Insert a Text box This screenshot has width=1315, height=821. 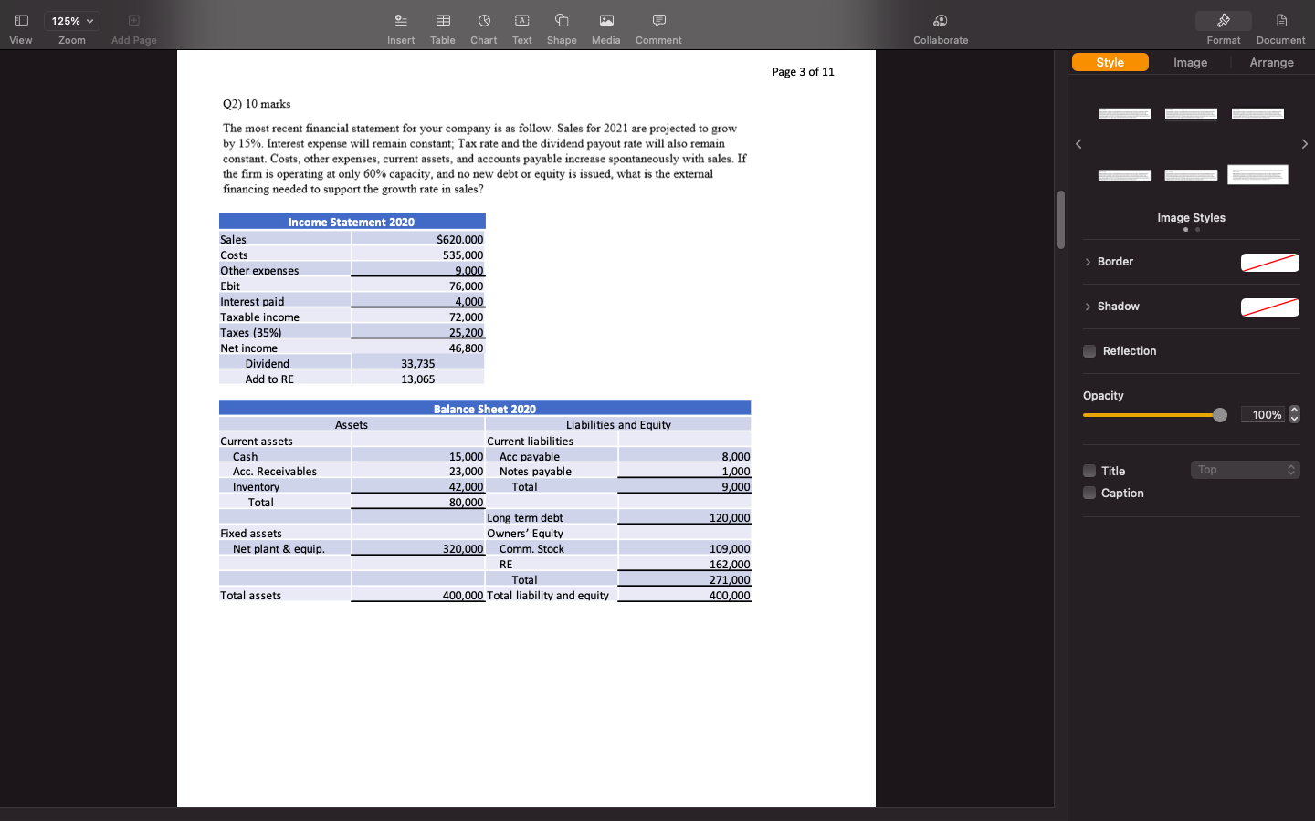521,20
